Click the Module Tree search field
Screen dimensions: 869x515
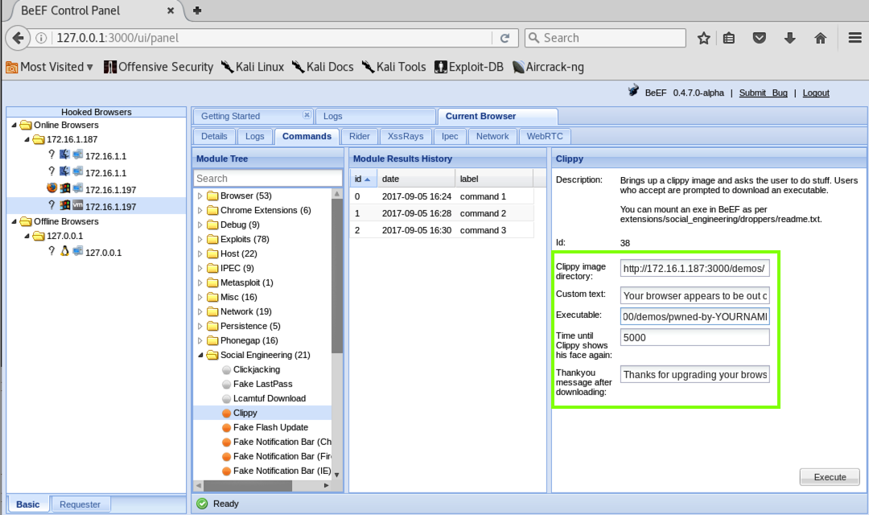pos(268,179)
